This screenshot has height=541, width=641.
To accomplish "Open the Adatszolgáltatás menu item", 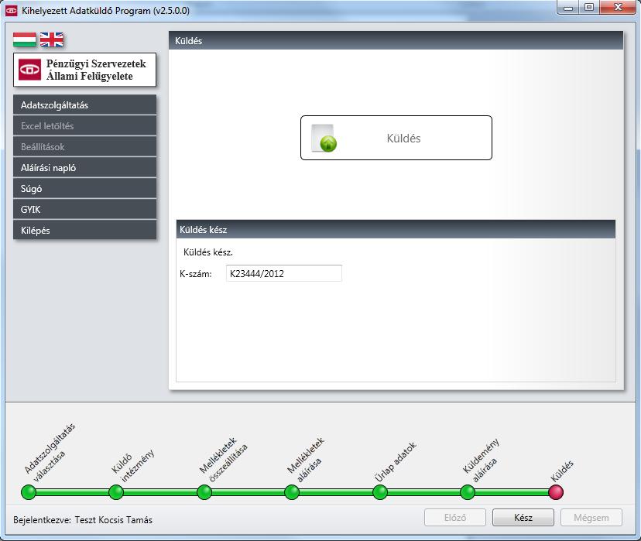I will coord(84,104).
